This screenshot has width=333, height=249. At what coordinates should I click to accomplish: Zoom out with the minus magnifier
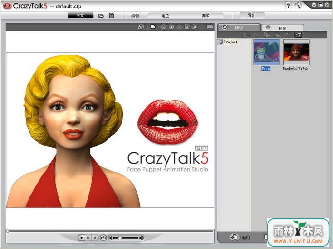point(164,27)
